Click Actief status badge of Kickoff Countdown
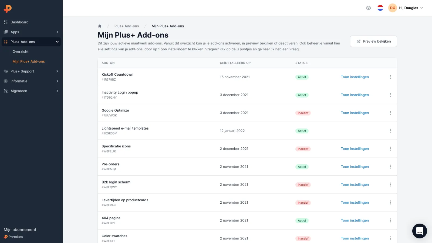 (x=302, y=77)
